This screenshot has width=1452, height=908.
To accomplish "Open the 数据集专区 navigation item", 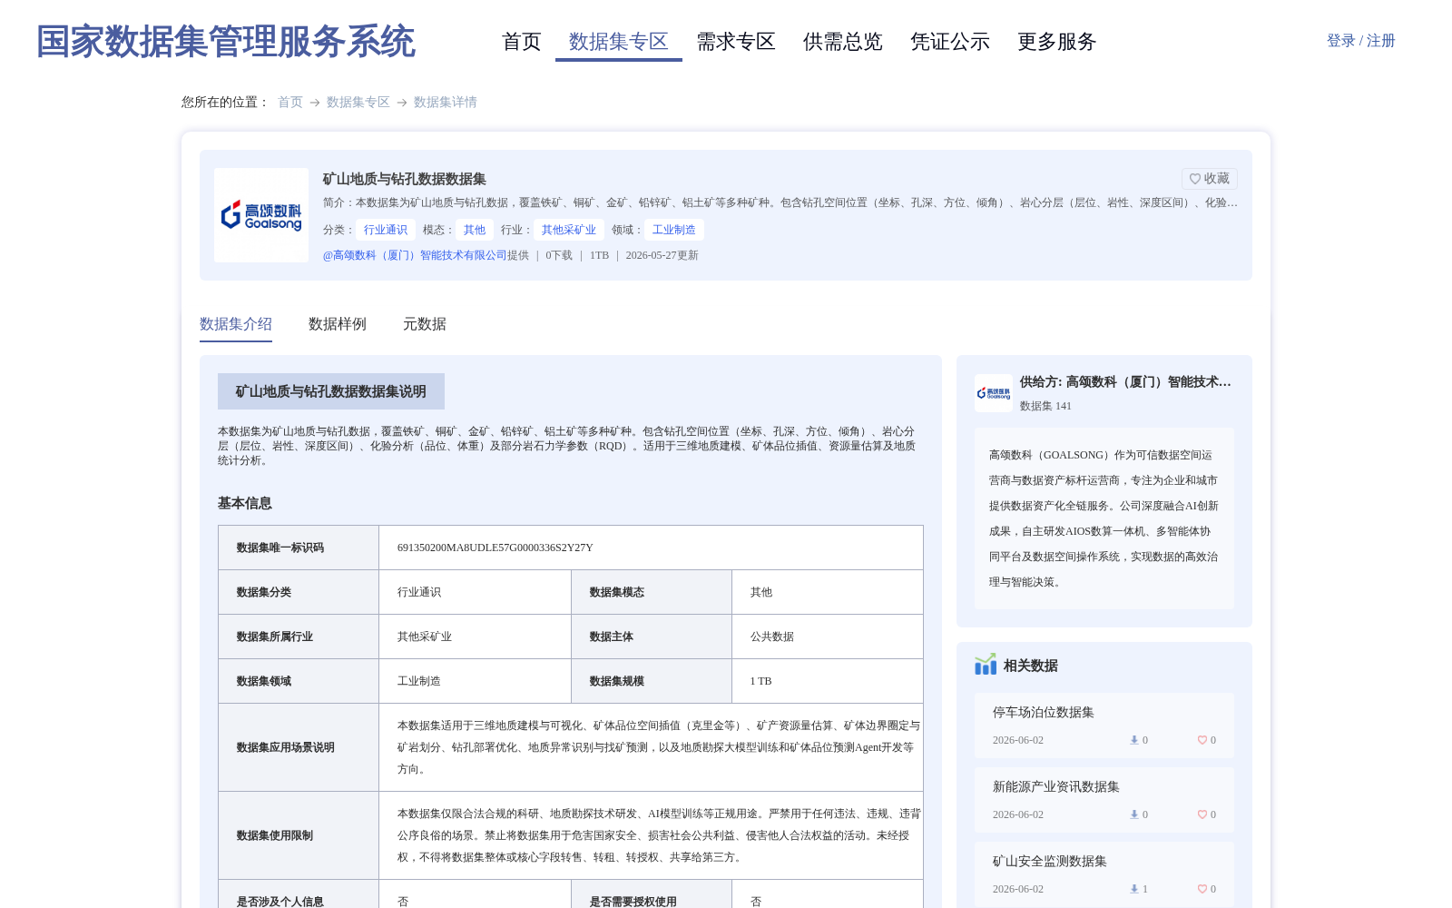I will coord(619,42).
